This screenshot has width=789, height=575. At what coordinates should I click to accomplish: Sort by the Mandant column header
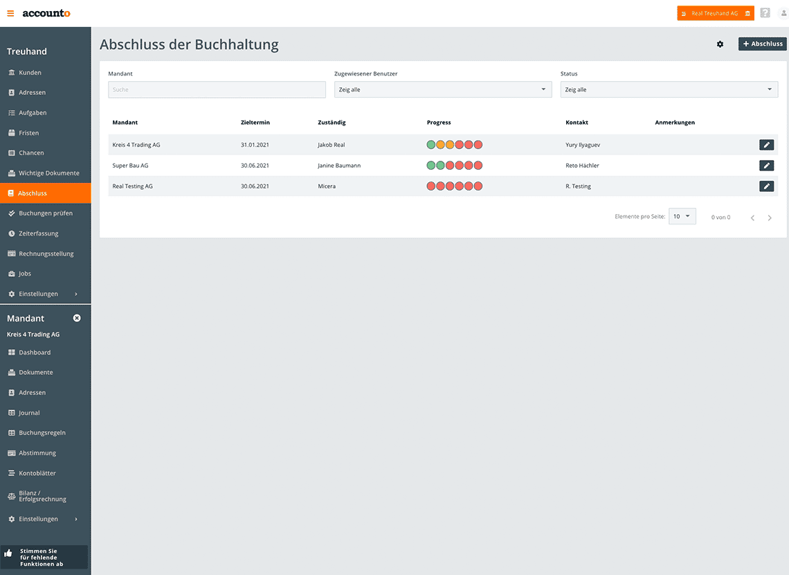point(125,123)
